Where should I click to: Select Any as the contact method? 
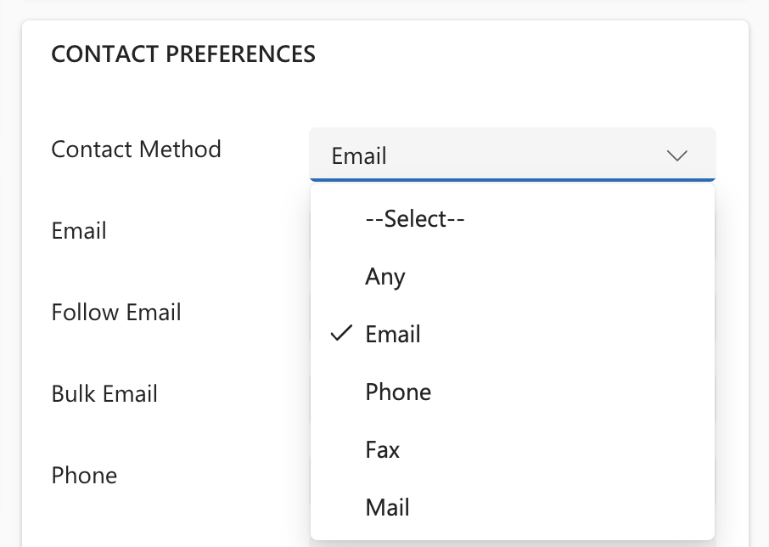click(385, 277)
